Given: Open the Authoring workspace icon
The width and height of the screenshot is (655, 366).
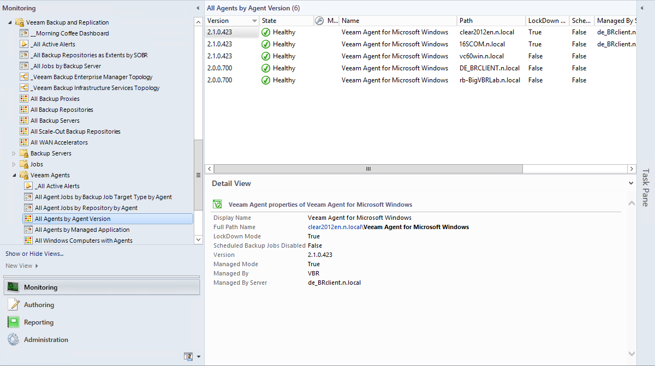Looking at the screenshot, I should pos(13,305).
